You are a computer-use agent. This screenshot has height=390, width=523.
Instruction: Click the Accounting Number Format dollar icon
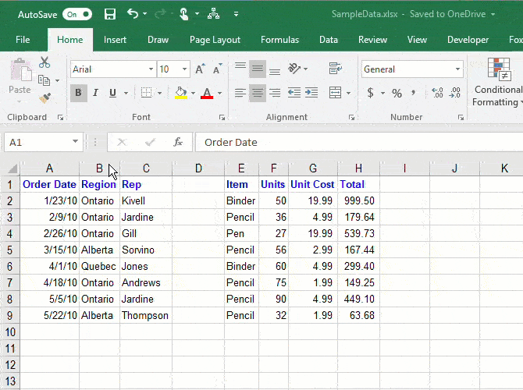tap(370, 94)
